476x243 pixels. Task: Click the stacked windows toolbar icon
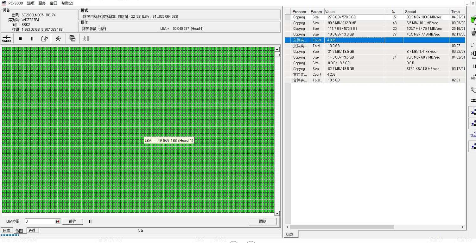click(72, 39)
